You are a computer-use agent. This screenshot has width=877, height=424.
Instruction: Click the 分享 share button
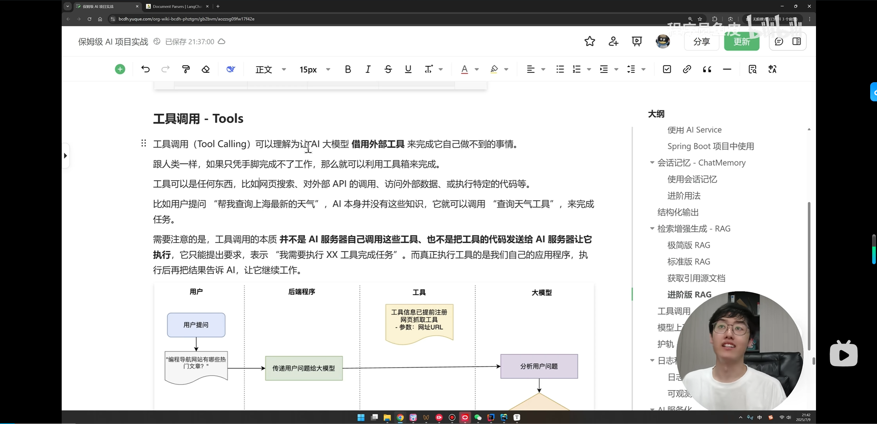pos(702,41)
